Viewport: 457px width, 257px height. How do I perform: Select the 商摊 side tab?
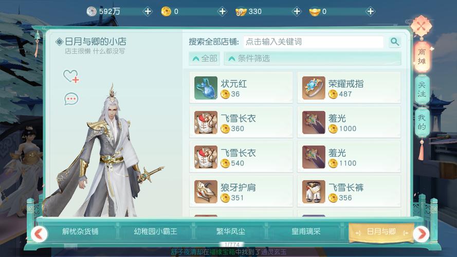point(422,57)
